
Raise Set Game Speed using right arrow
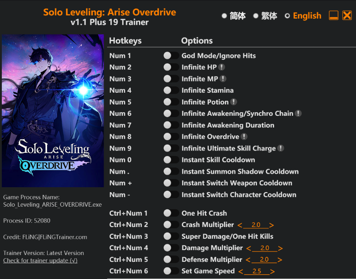pyautogui.click(x=272, y=271)
